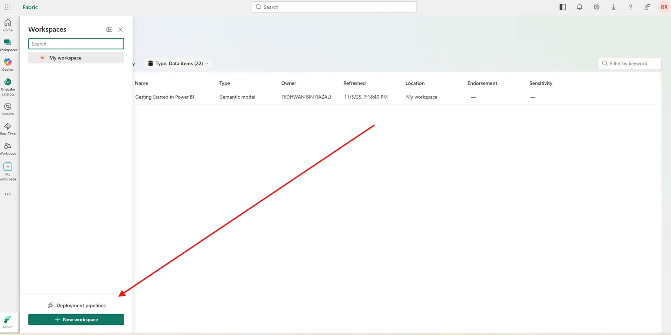Sort by Endorsement column header

(x=482, y=83)
